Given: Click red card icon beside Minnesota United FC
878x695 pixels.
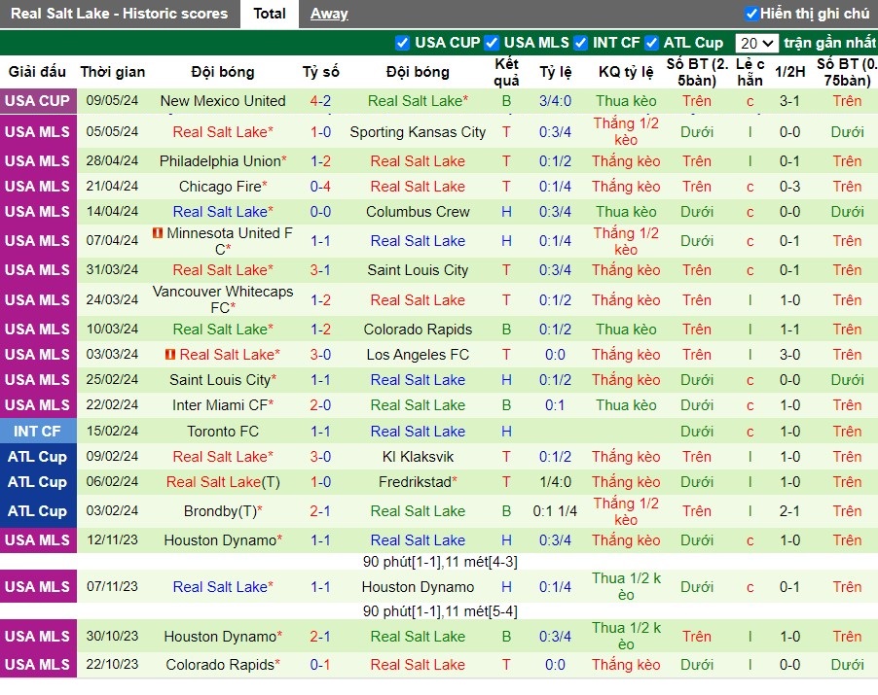Looking at the screenshot, I should tap(158, 232).
